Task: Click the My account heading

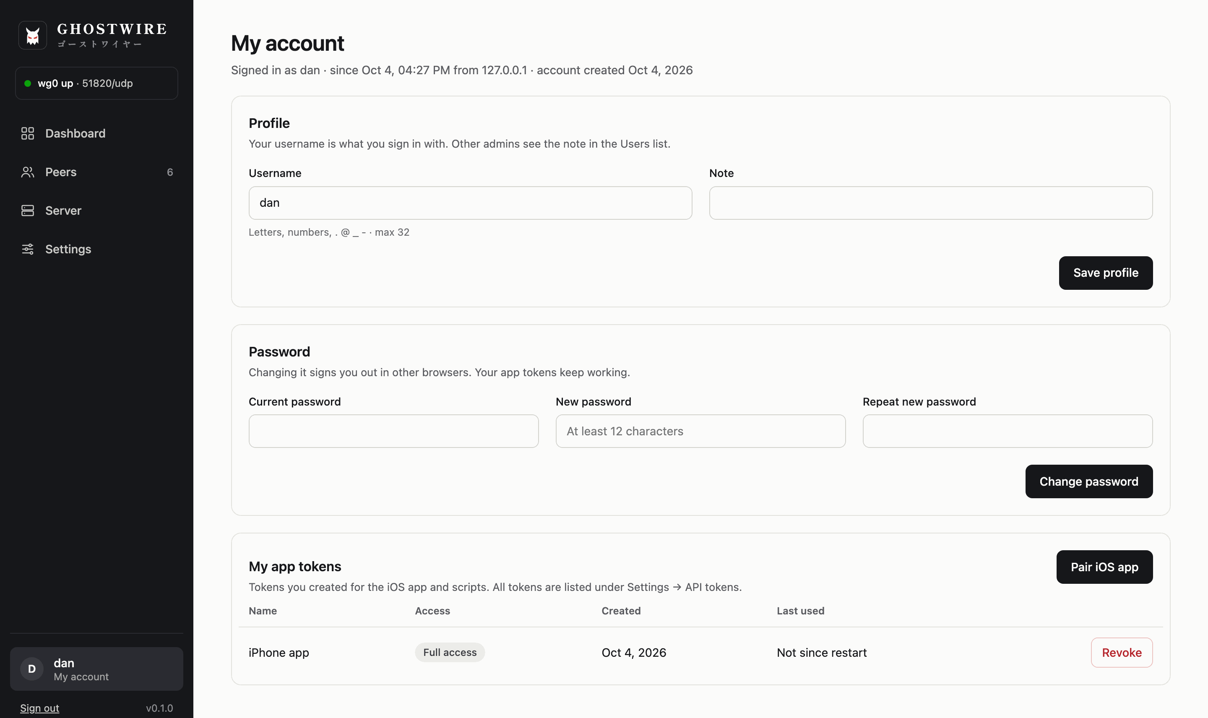Action: pos(287,43)
